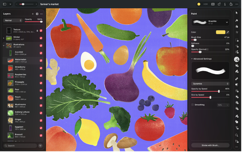Select the active Paint brush tool
Screen dimensions: 242x152
237,59
